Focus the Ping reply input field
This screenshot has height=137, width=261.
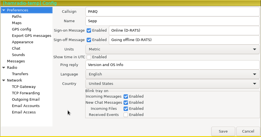tap(172, 65)
